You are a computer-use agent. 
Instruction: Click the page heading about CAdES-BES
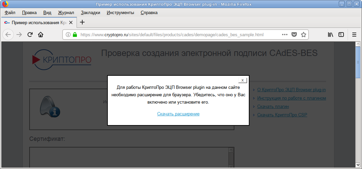click(x=210, y=53)
